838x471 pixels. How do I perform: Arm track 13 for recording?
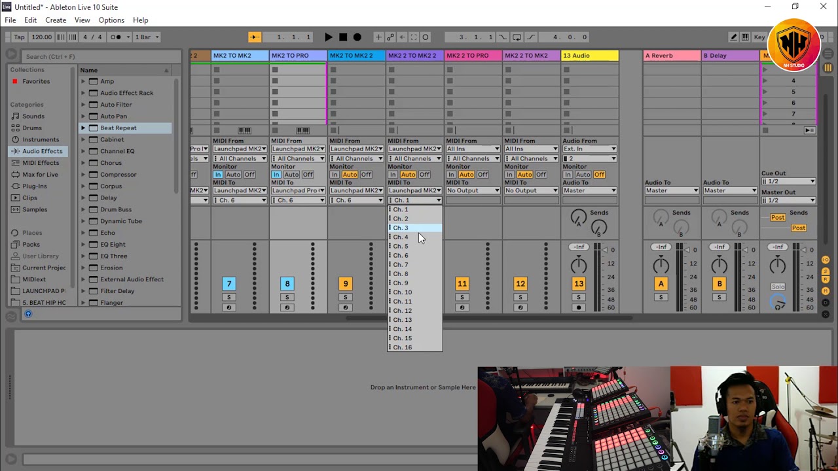click(x=579, y=307)
